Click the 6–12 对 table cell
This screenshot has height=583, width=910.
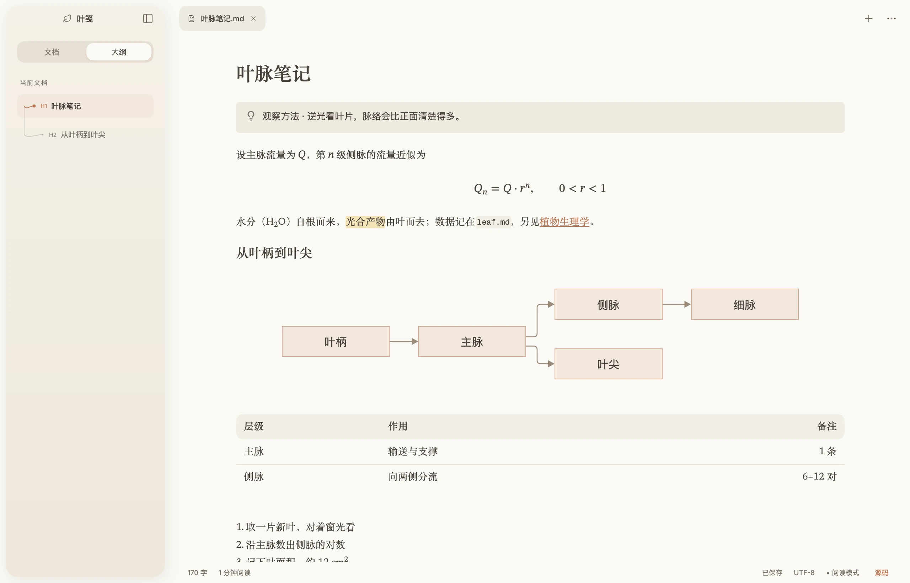[819, 477]
